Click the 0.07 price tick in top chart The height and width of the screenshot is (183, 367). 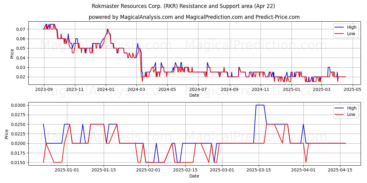tap(21, 29)
